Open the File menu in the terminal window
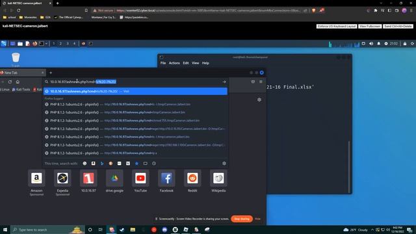The height and width of the screenshot is (234, 416). tap(163, 63)
